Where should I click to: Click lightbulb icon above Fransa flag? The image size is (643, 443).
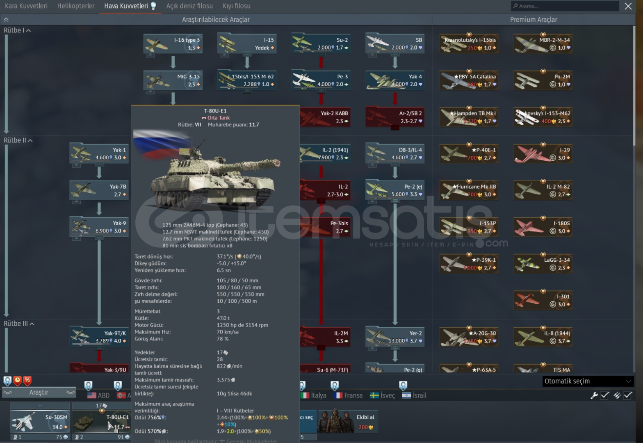pos(335,386)
